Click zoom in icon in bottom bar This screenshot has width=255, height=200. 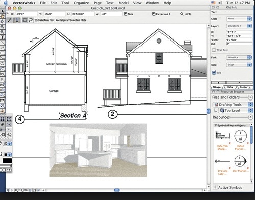(16, 190)
